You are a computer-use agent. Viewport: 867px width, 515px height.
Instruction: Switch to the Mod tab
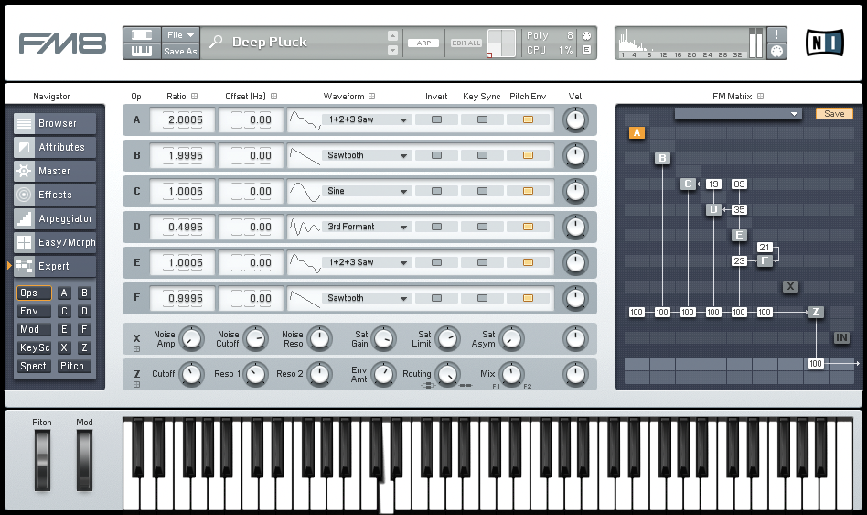pos(34,330)
